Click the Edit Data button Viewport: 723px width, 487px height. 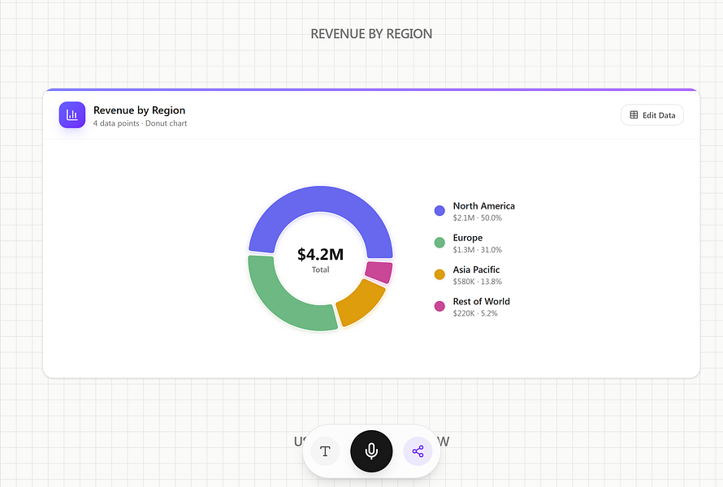click(x=652, y=115)
